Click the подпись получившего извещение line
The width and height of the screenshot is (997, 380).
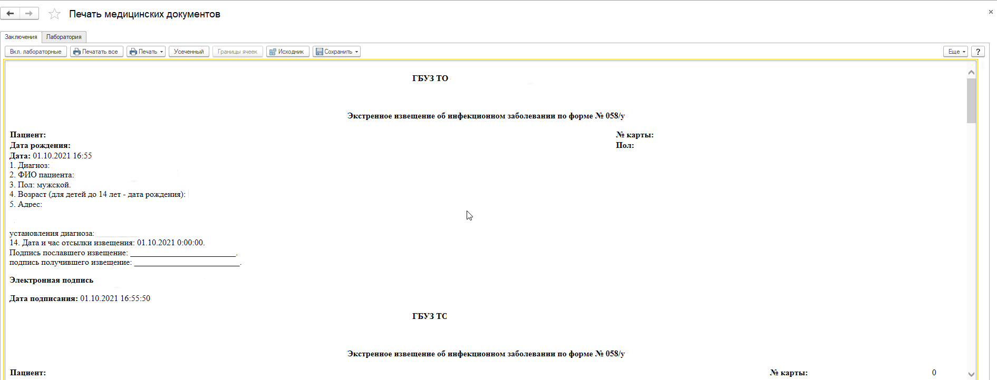point(125,262)
